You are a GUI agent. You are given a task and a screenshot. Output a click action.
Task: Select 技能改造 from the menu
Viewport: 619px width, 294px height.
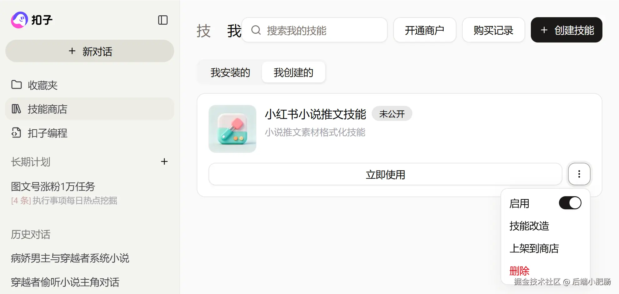[x=529, y=226]
